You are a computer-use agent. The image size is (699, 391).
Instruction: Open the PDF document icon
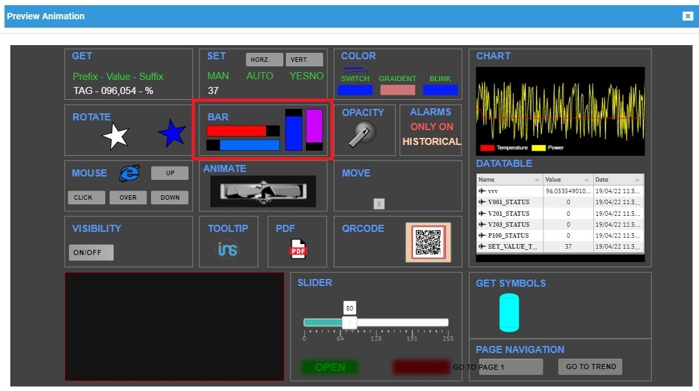(298, 249)
